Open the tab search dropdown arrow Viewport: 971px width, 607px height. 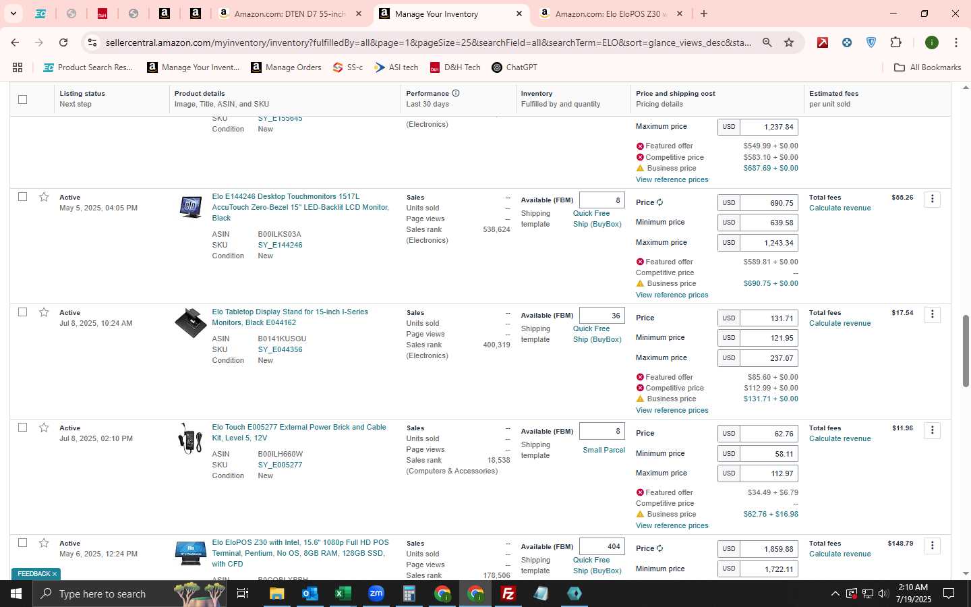click(13, 13)
